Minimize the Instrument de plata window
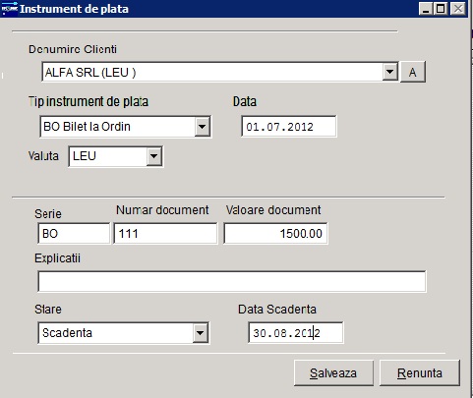 pos(426,9)
